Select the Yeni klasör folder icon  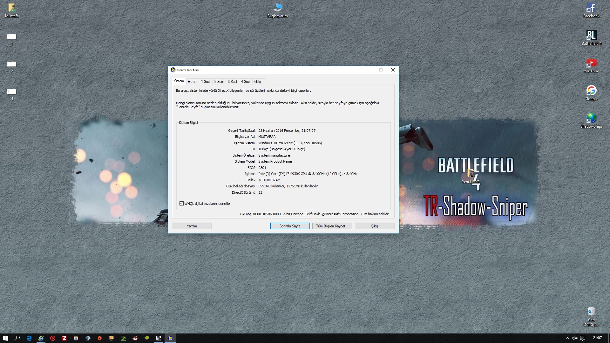(471, 176)
